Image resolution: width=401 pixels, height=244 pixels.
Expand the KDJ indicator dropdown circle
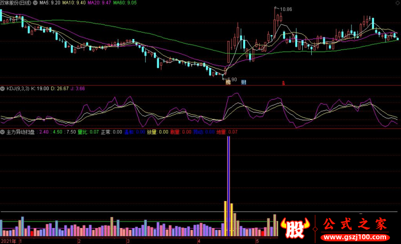click(x=3, y=88)
